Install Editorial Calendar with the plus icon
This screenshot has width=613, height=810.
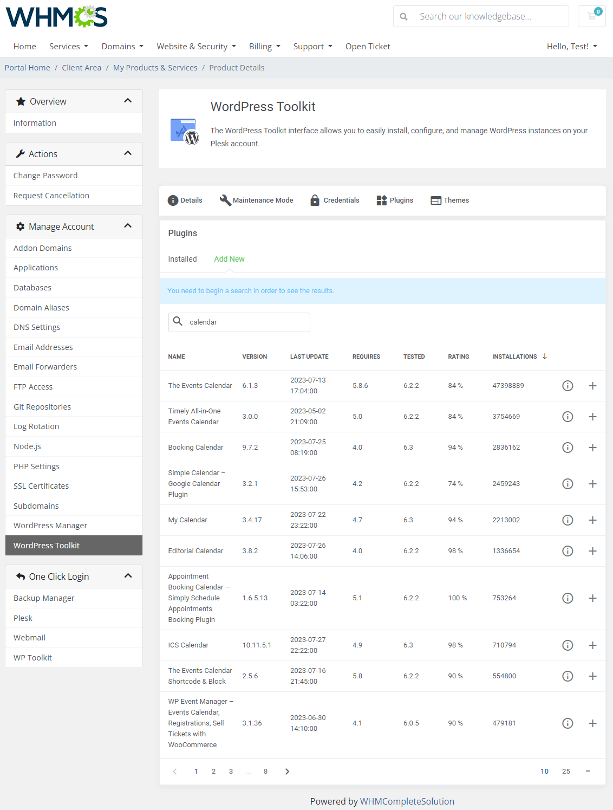tap(592, 550)
